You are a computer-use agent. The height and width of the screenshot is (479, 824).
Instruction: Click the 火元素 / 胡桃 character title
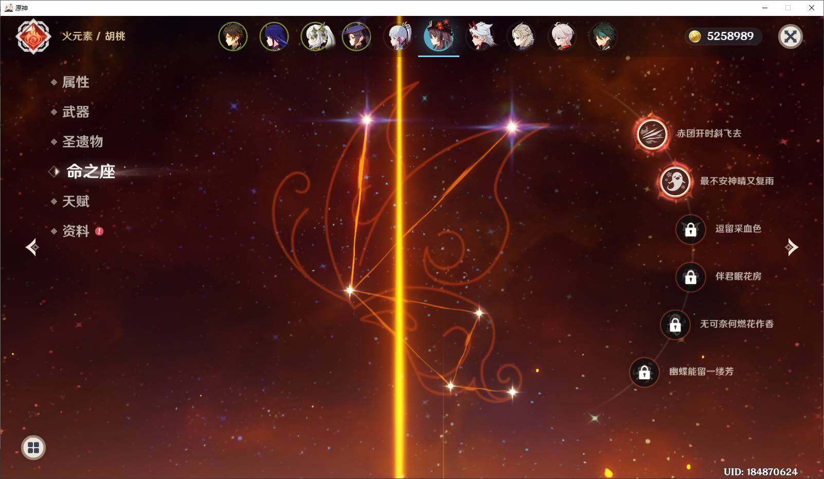94,36
